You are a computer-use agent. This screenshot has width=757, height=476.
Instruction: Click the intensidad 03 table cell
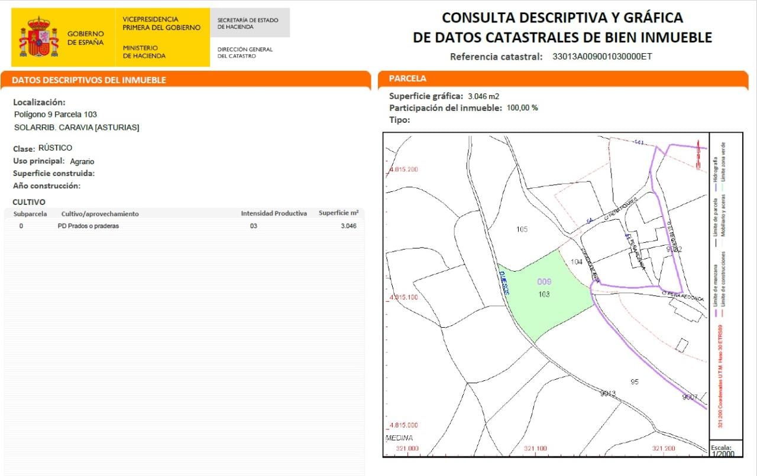[x=254, y=226]
